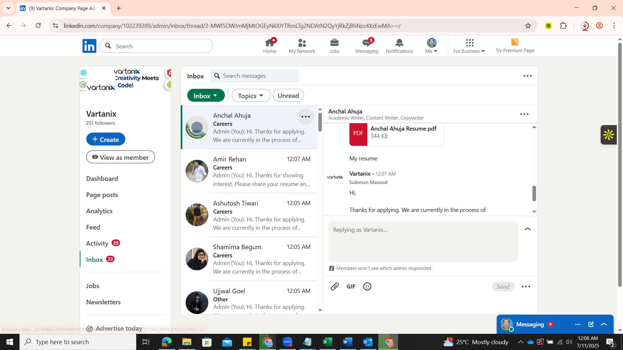The height and width of the screenshot is (350, 623).
Task: Open Microsoft Edge from the taskbar
Action: [x=167, y=342]
